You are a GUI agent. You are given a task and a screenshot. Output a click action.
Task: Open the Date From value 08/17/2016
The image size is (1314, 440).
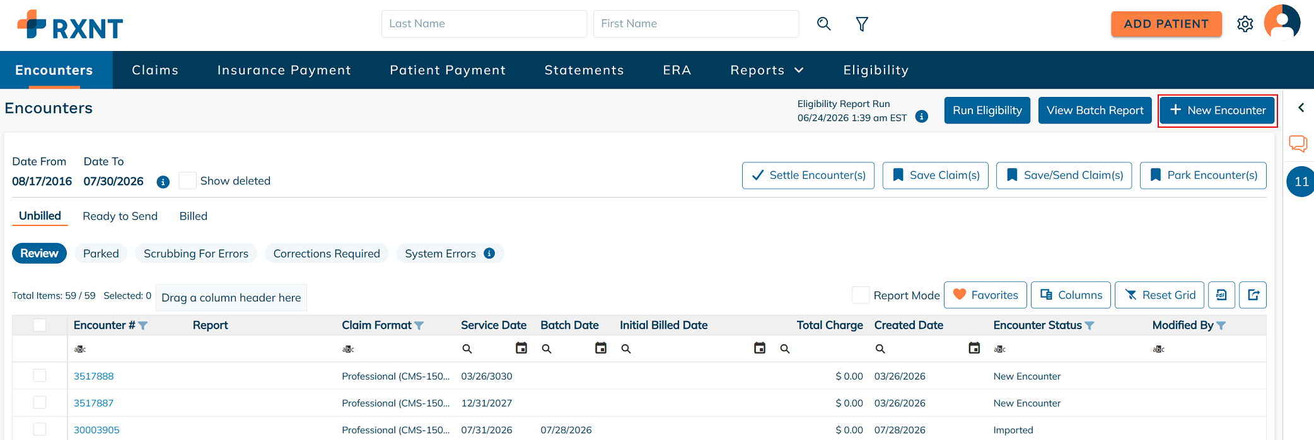tap(42, 181)
